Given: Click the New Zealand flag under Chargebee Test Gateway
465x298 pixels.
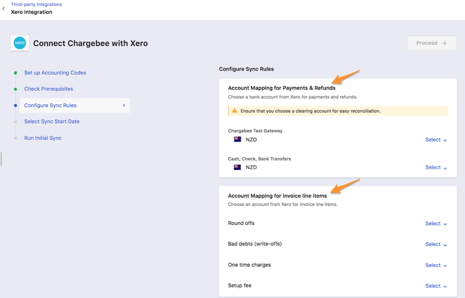Looking at the screenshot, I should pyautogui.click(x=237, y=139).
